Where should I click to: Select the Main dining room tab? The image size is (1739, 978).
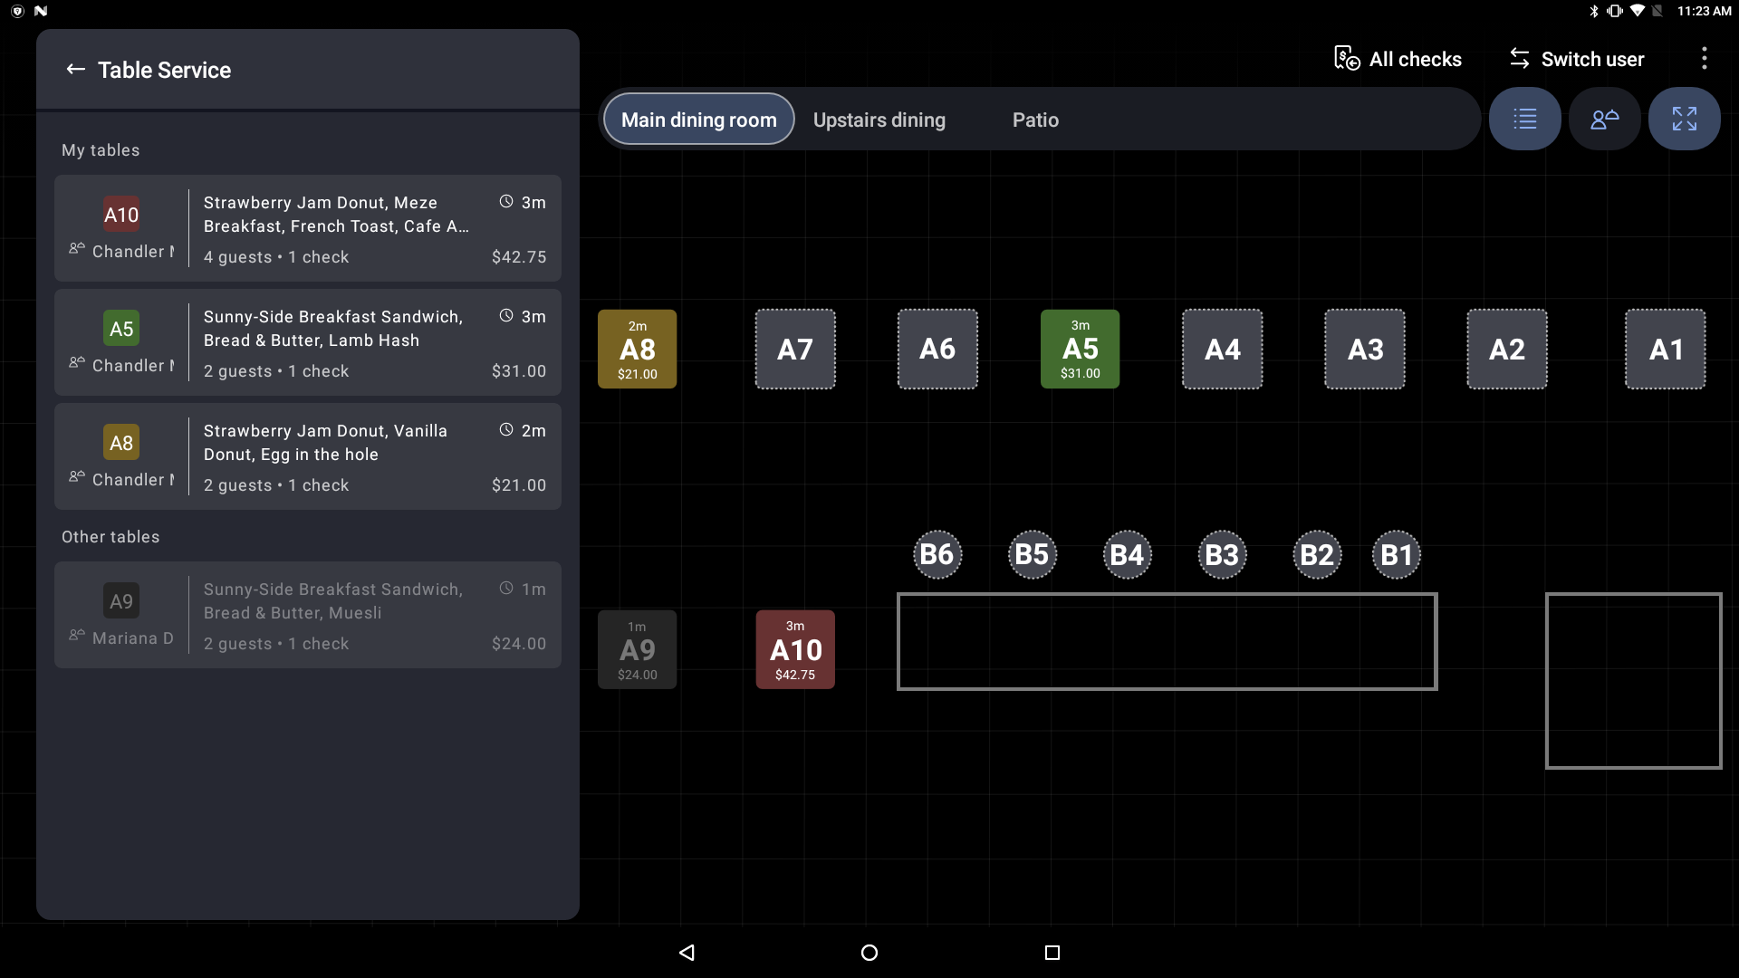(697, 119)
